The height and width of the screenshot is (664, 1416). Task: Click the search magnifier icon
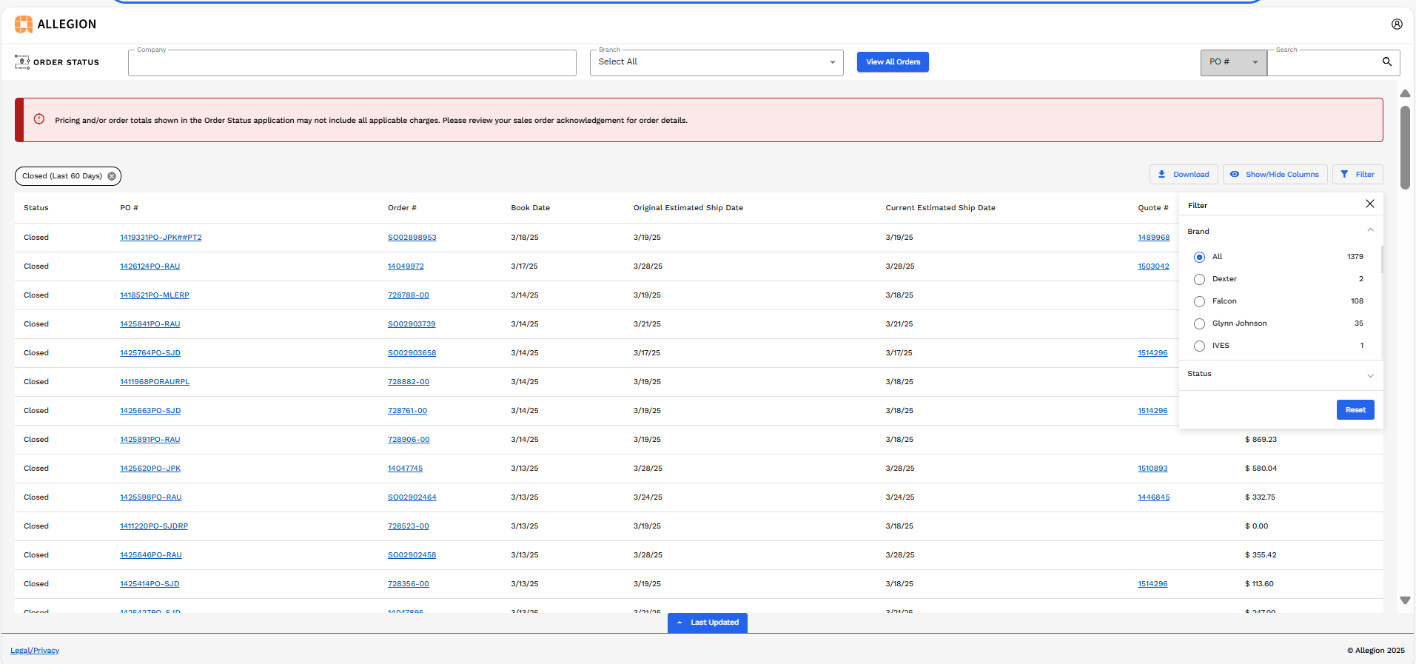(1387, 61)
